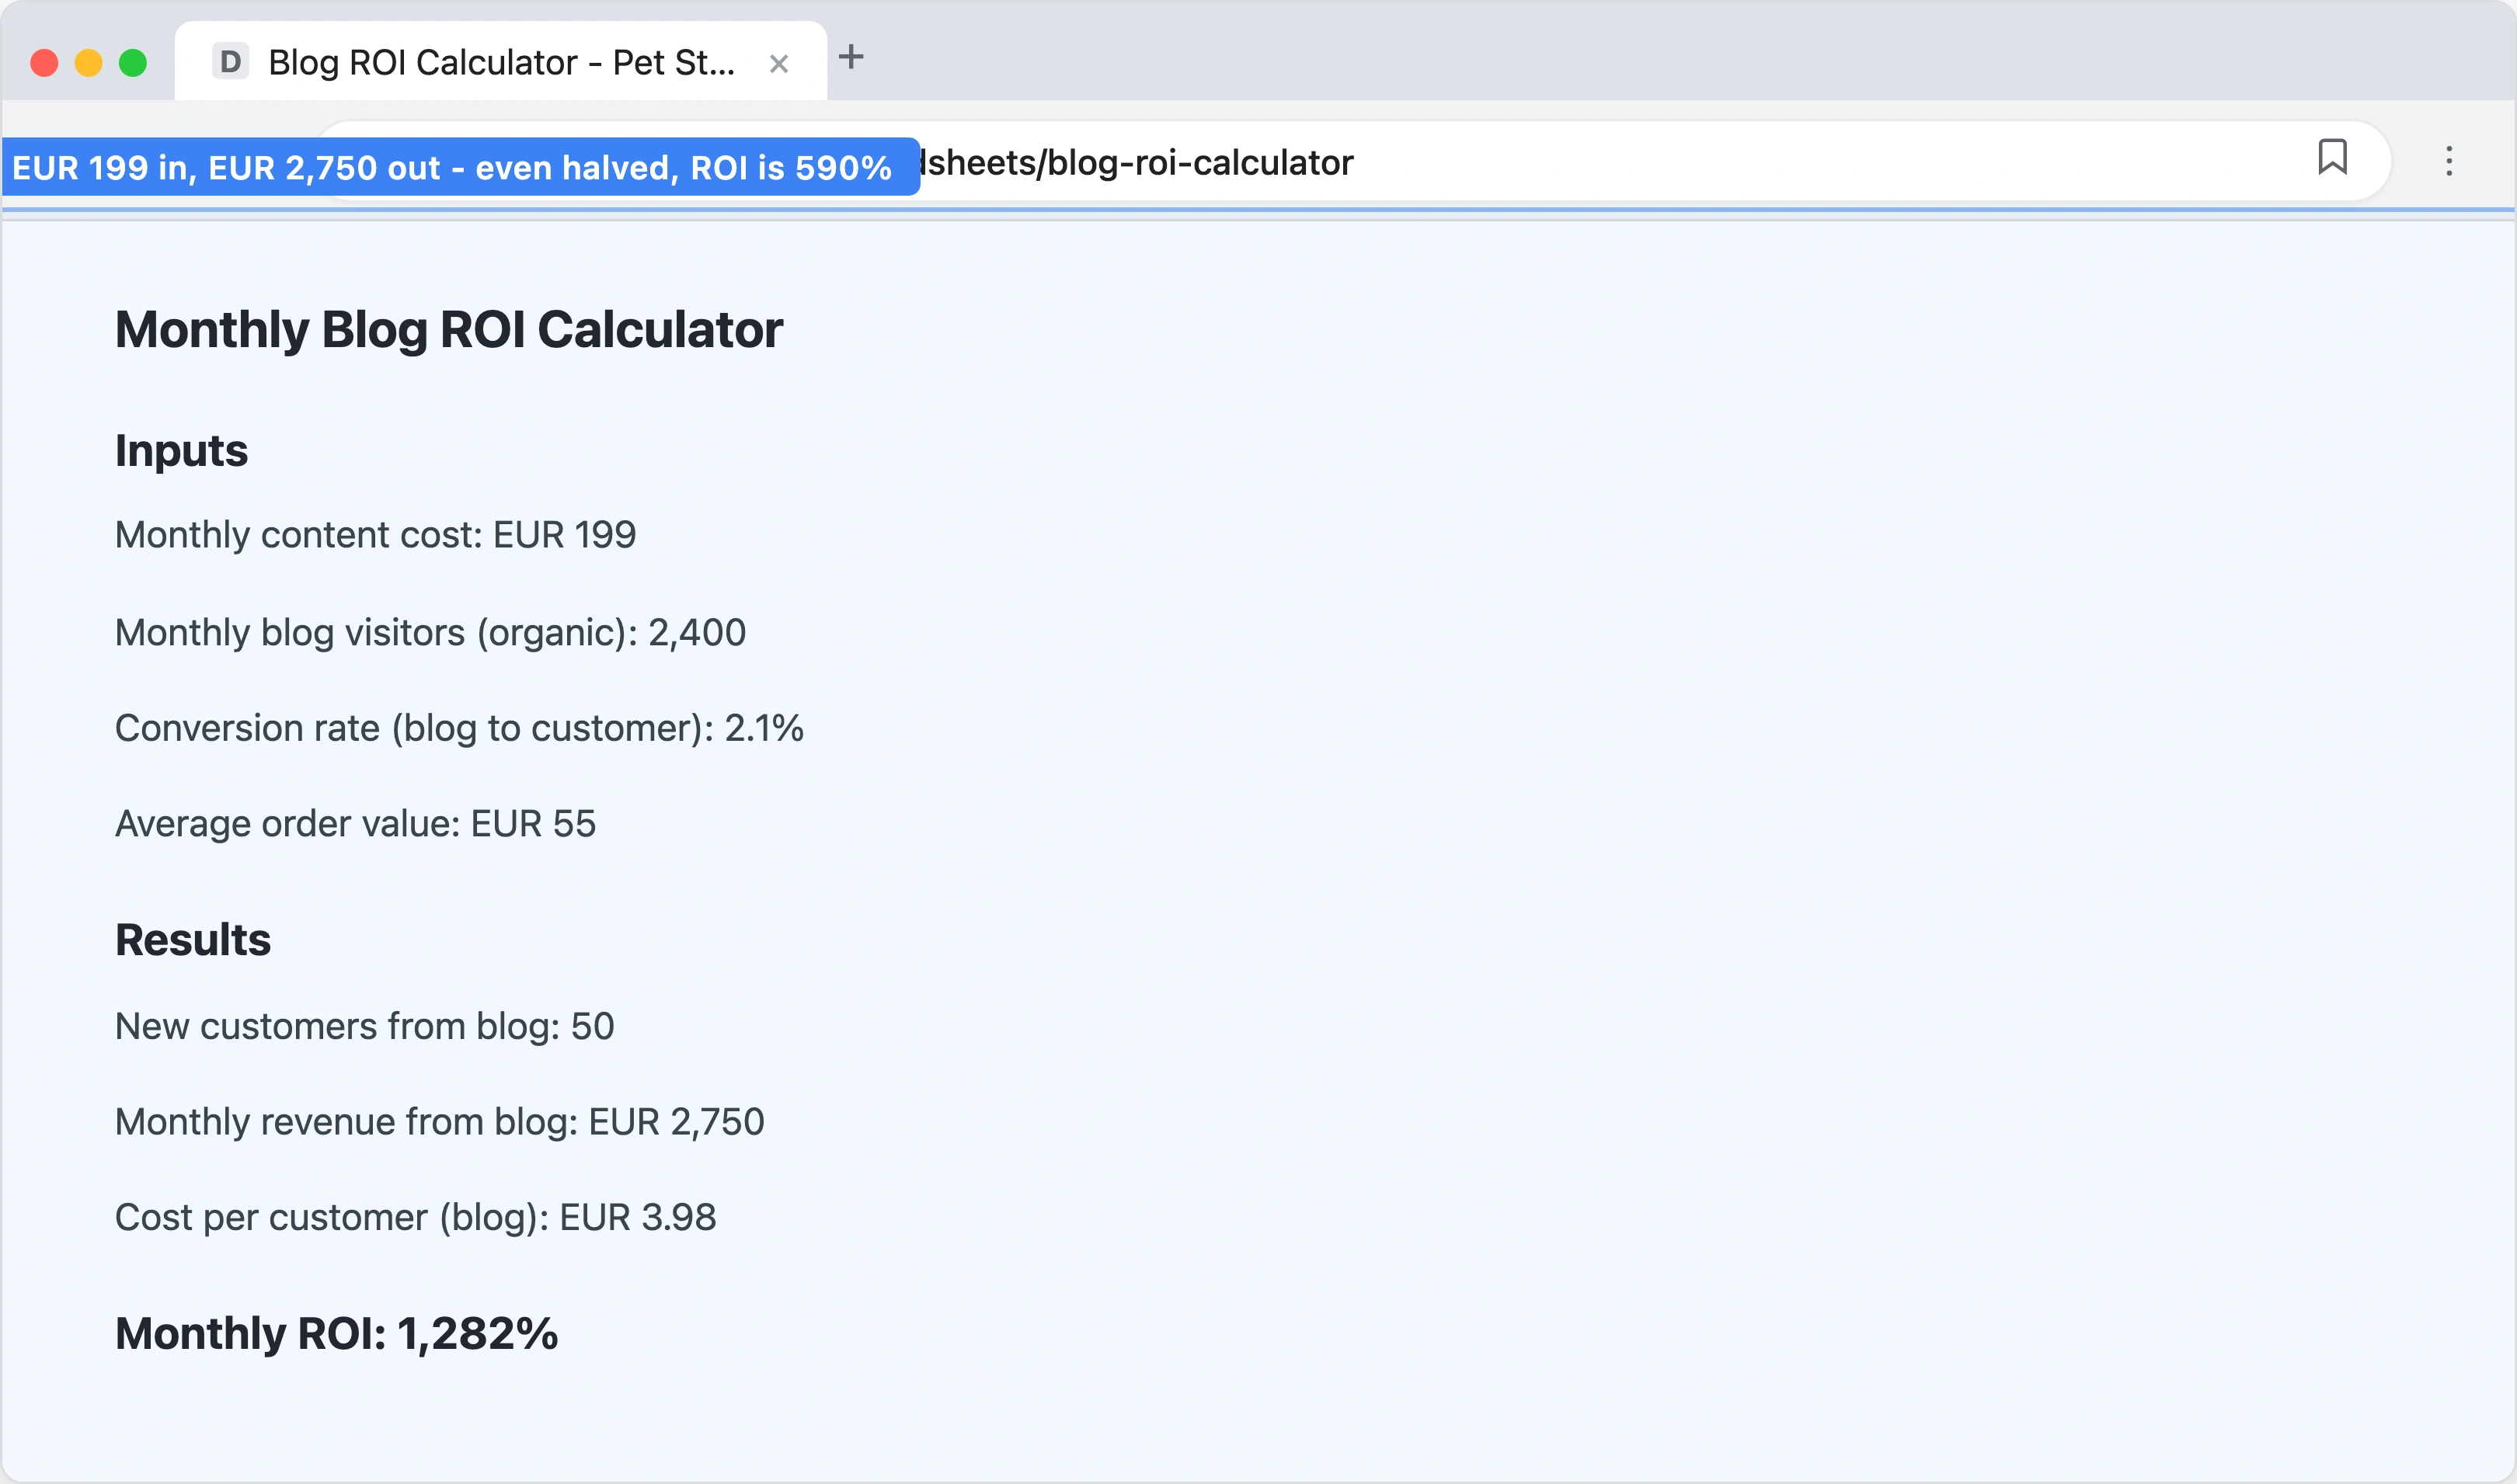Click the D favicon on the browser tab
Screen dimensions: 2517x1484
coord(231,62)
